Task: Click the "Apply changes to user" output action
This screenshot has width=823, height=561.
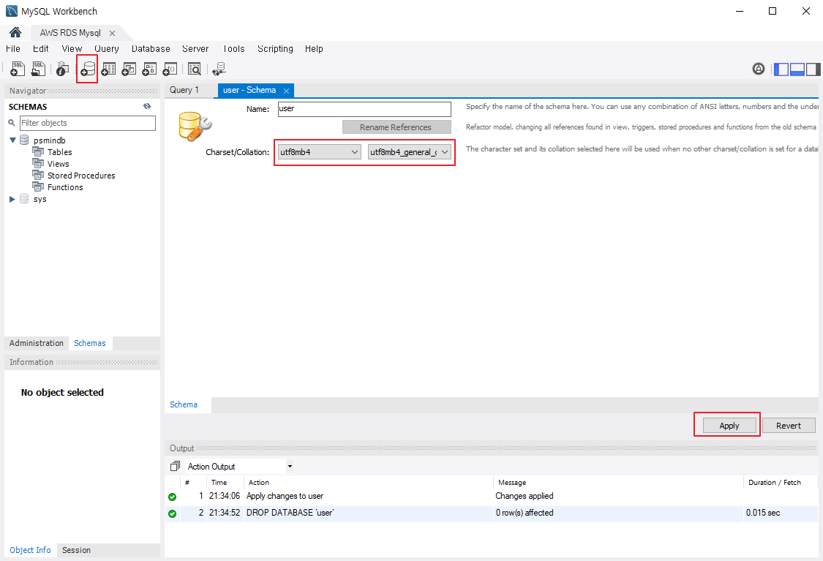Action: point(285,496)
